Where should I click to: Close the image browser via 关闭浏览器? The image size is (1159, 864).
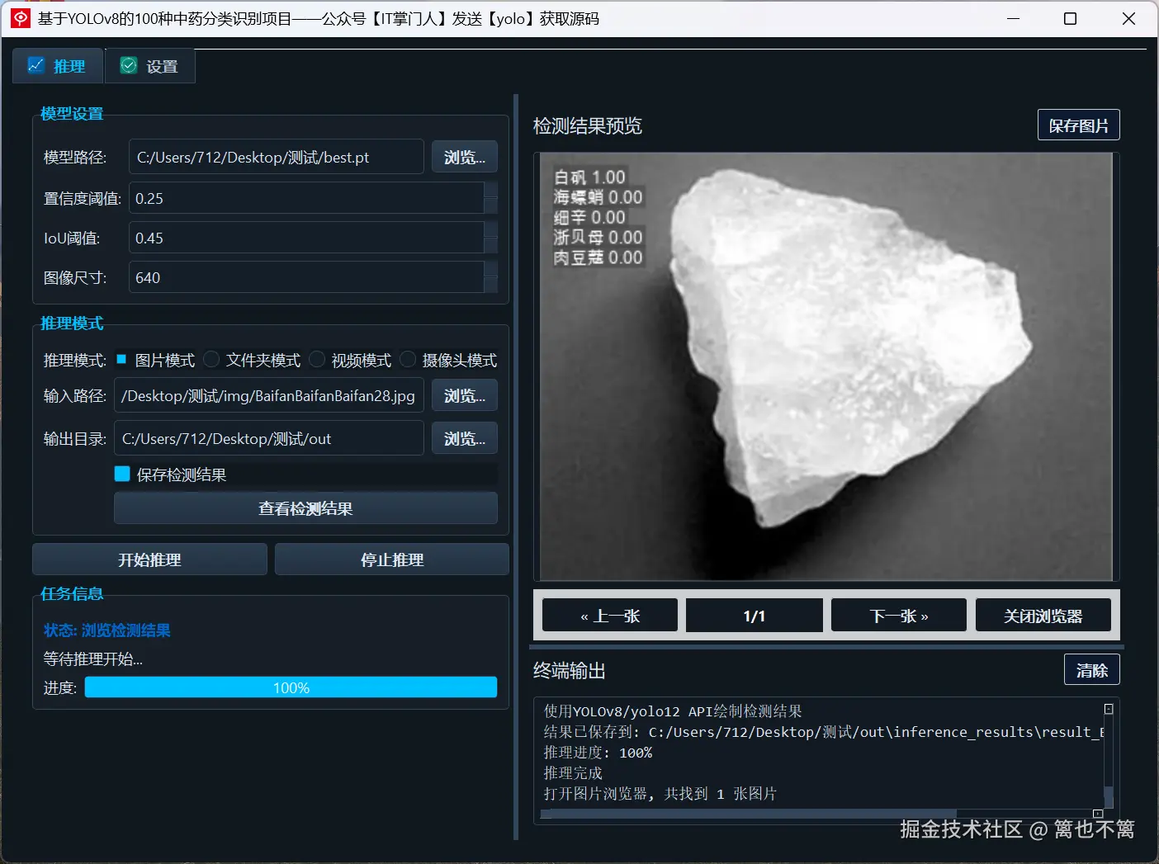pos(1043,615)
